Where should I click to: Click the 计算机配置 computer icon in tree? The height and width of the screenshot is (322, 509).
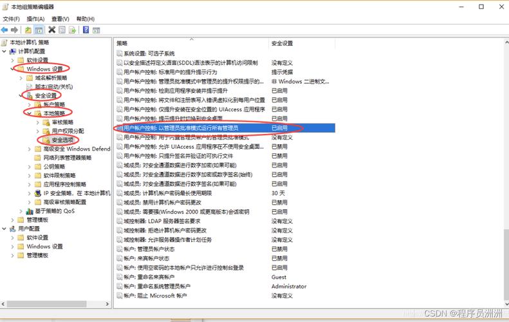point(13,52)
